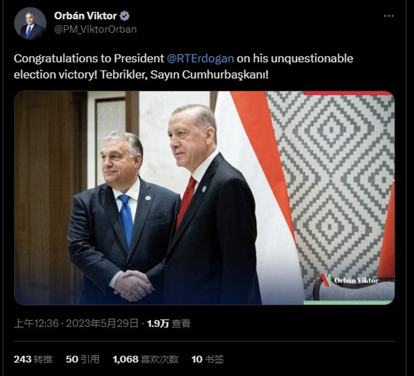Click the date 2023年5月29日
Screen dimensions: 414x376
[x=102, y=323]
